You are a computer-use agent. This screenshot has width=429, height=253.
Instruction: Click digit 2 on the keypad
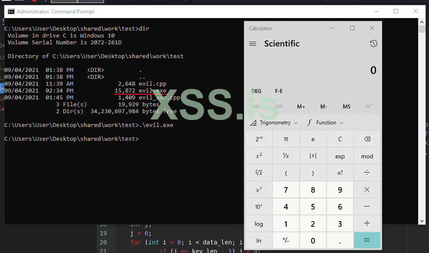tap(313, 223)
